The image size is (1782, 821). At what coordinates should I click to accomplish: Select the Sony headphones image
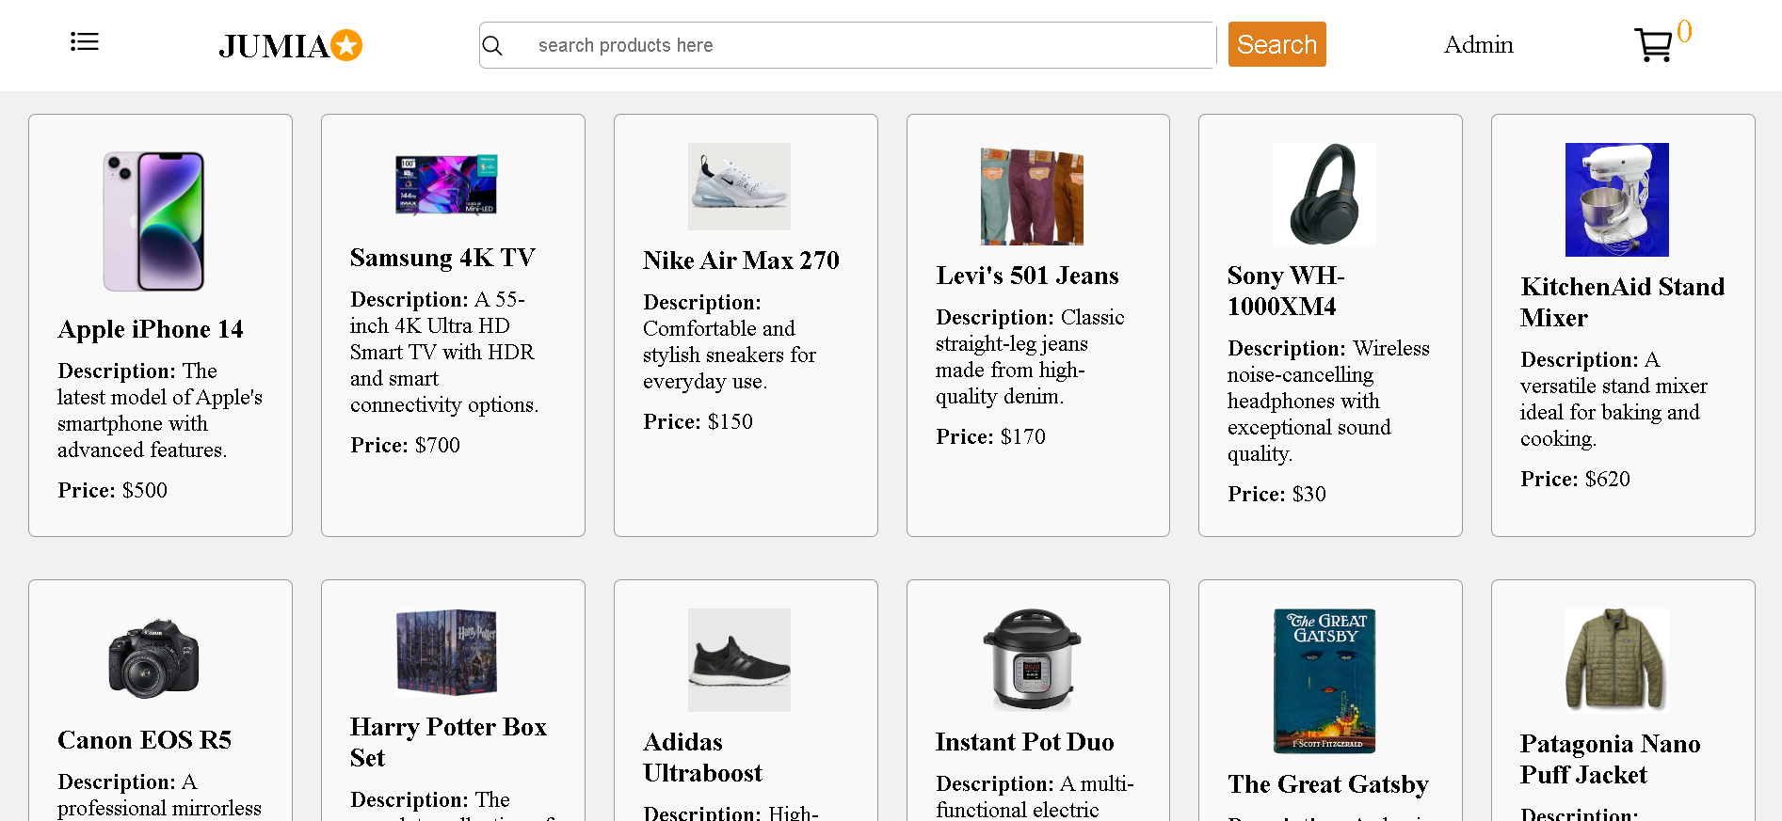tap(1324, 194)
